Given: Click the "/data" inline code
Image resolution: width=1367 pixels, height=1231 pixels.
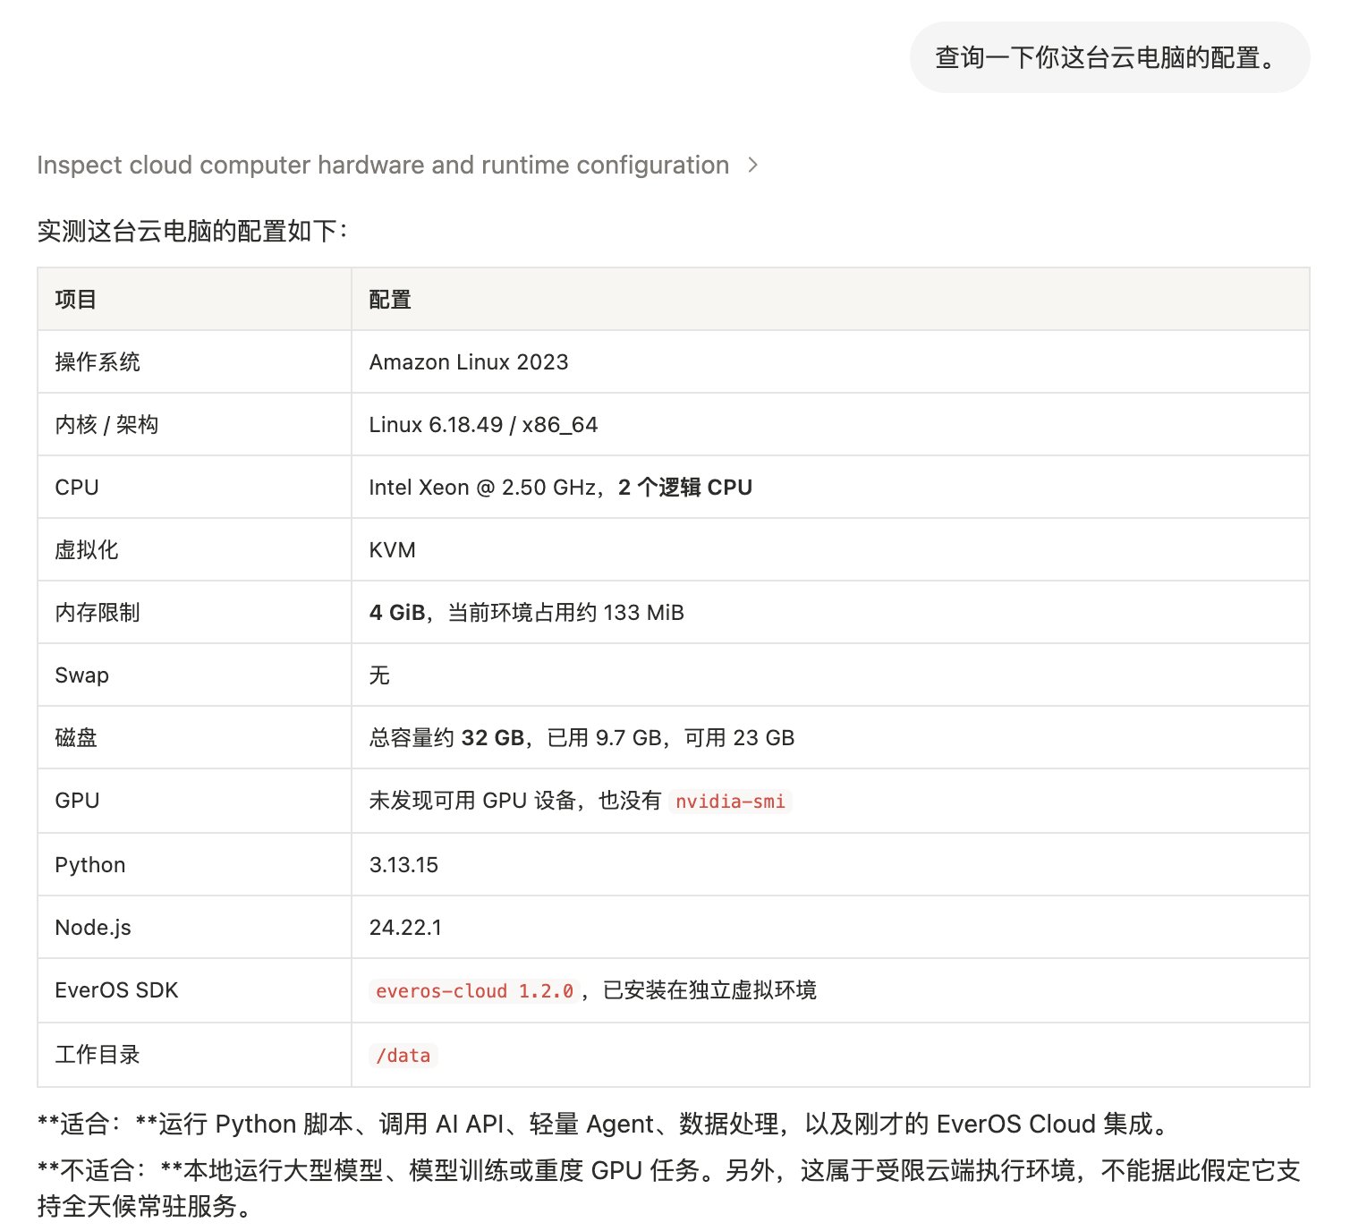Looking at the screenshot, I should [403, 1055].
